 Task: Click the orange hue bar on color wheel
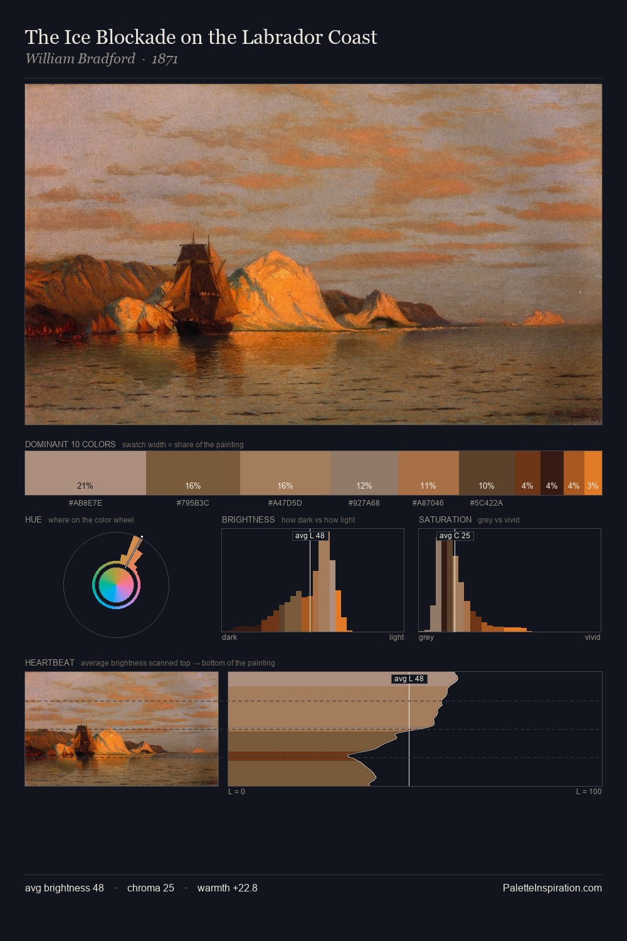(133, 552)
